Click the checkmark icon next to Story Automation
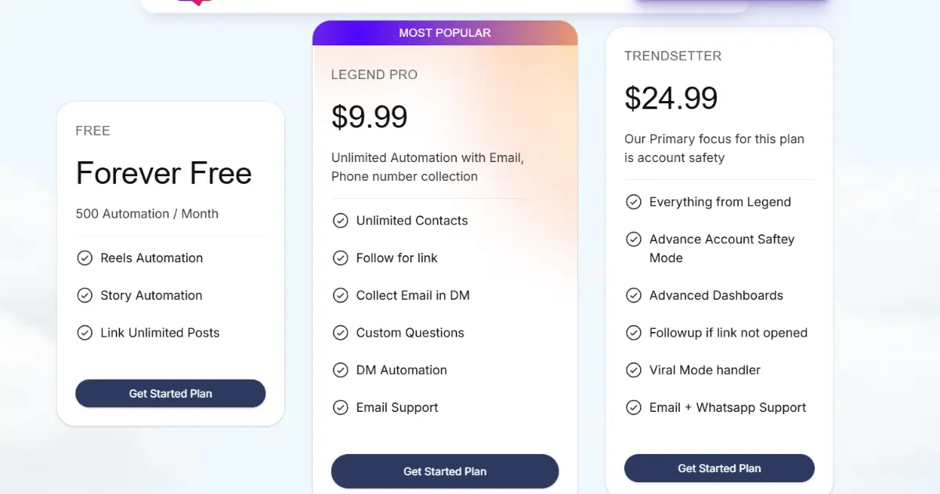940x494 pixels. pos(85,295)
